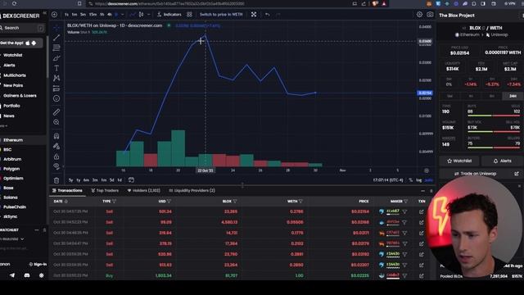Image resolution: width=524 pixels, height=295 pixels.
Task: Click the Search box in sidebar
Action: tap(22, 28)
